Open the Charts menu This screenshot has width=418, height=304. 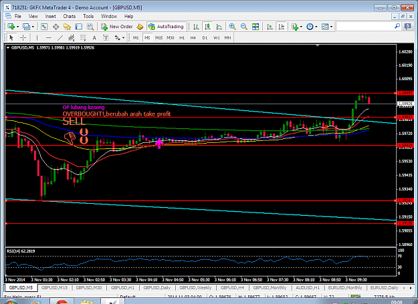[x=70, y=16]
